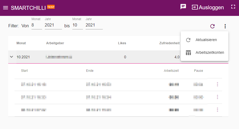Image resolution: width=239 pixels, height=129 pixels.
Task: Open row menu for first time entry
Action: click(x=218, y=84)
